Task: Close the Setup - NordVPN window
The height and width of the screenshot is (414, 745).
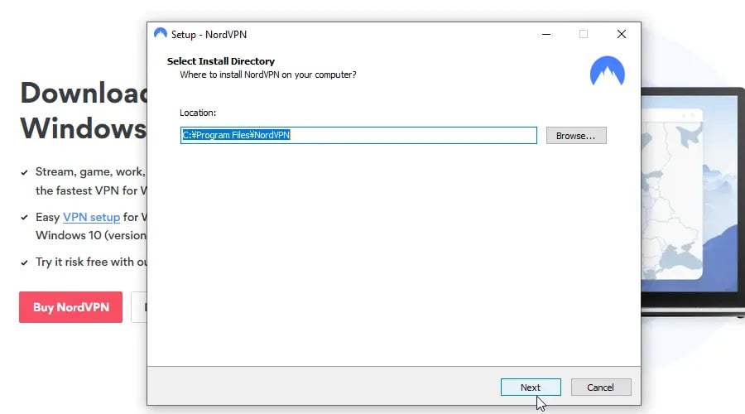Action: [621, 34]
